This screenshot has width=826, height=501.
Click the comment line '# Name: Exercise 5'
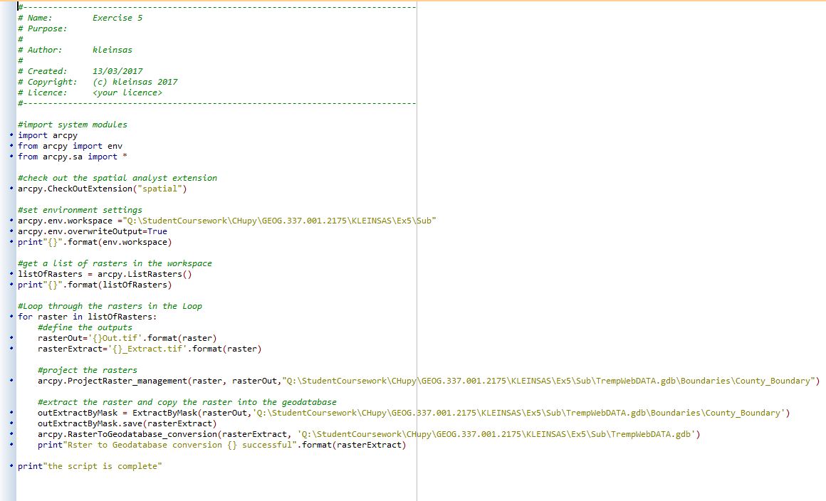pyautogui.click(x=80, y=18)
